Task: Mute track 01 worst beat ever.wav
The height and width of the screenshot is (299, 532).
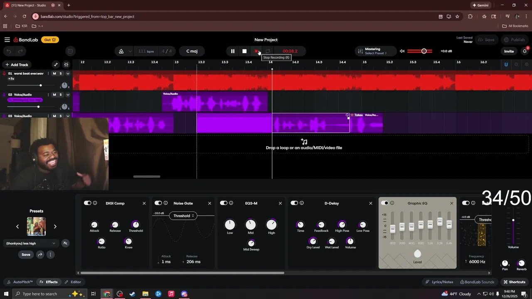Action: pos(54,74)
